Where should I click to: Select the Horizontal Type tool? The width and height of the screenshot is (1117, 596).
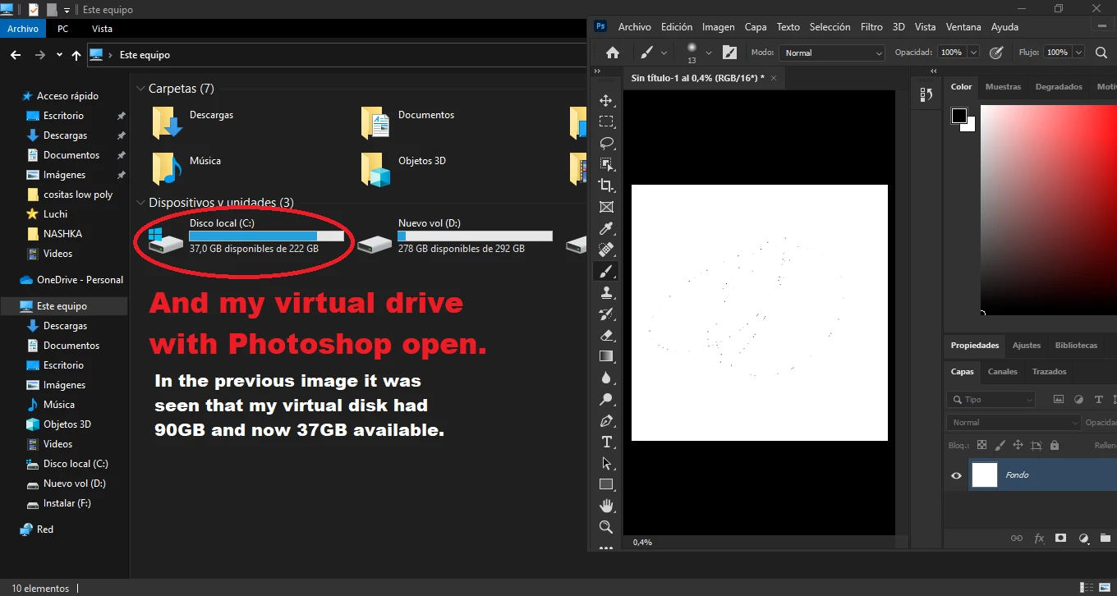606,442
